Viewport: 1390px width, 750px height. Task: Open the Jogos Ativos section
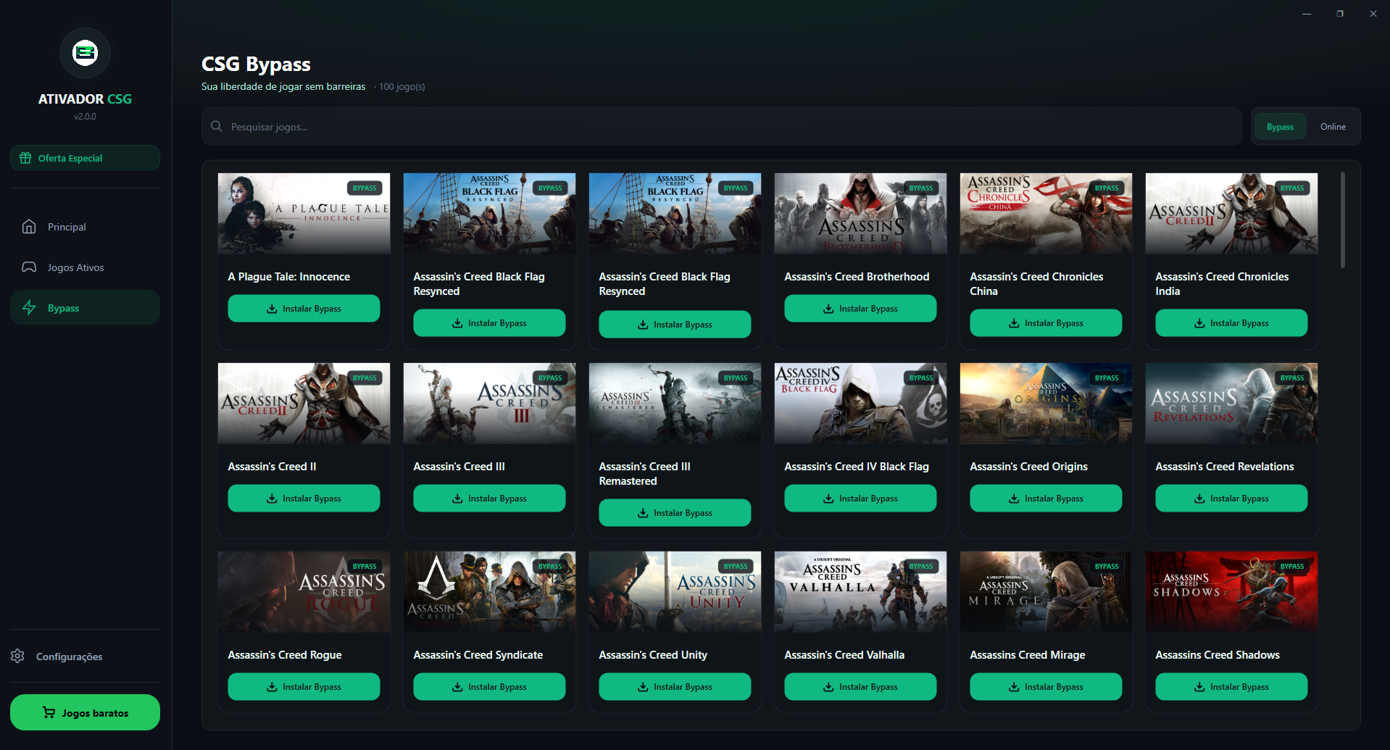click(x=85, y=267)
